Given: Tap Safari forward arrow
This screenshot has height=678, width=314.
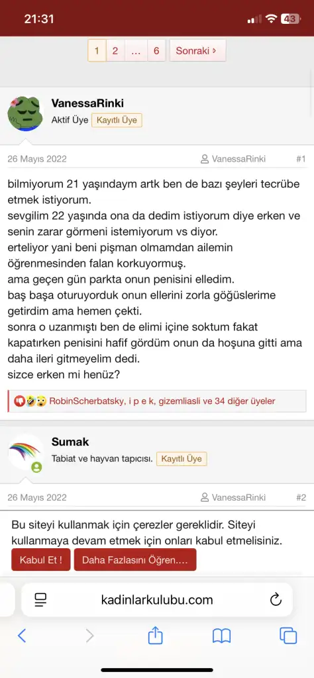Looking at the screenshot, I should [89, 636].
